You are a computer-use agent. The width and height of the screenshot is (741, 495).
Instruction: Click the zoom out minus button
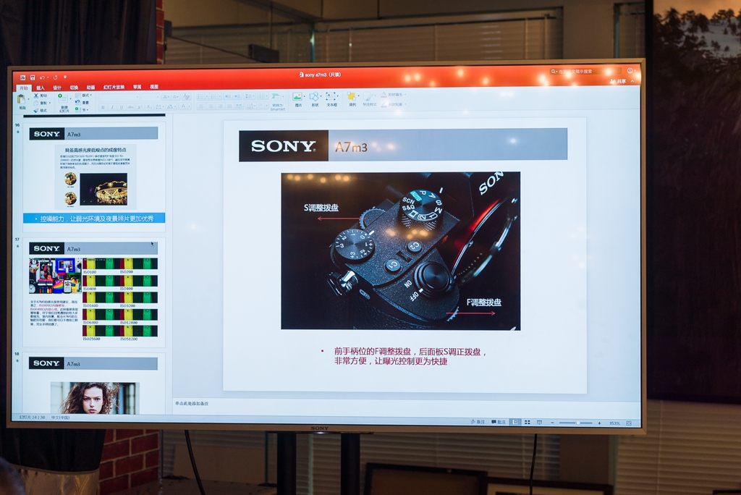pyautogui.click(x=552, y=423)
